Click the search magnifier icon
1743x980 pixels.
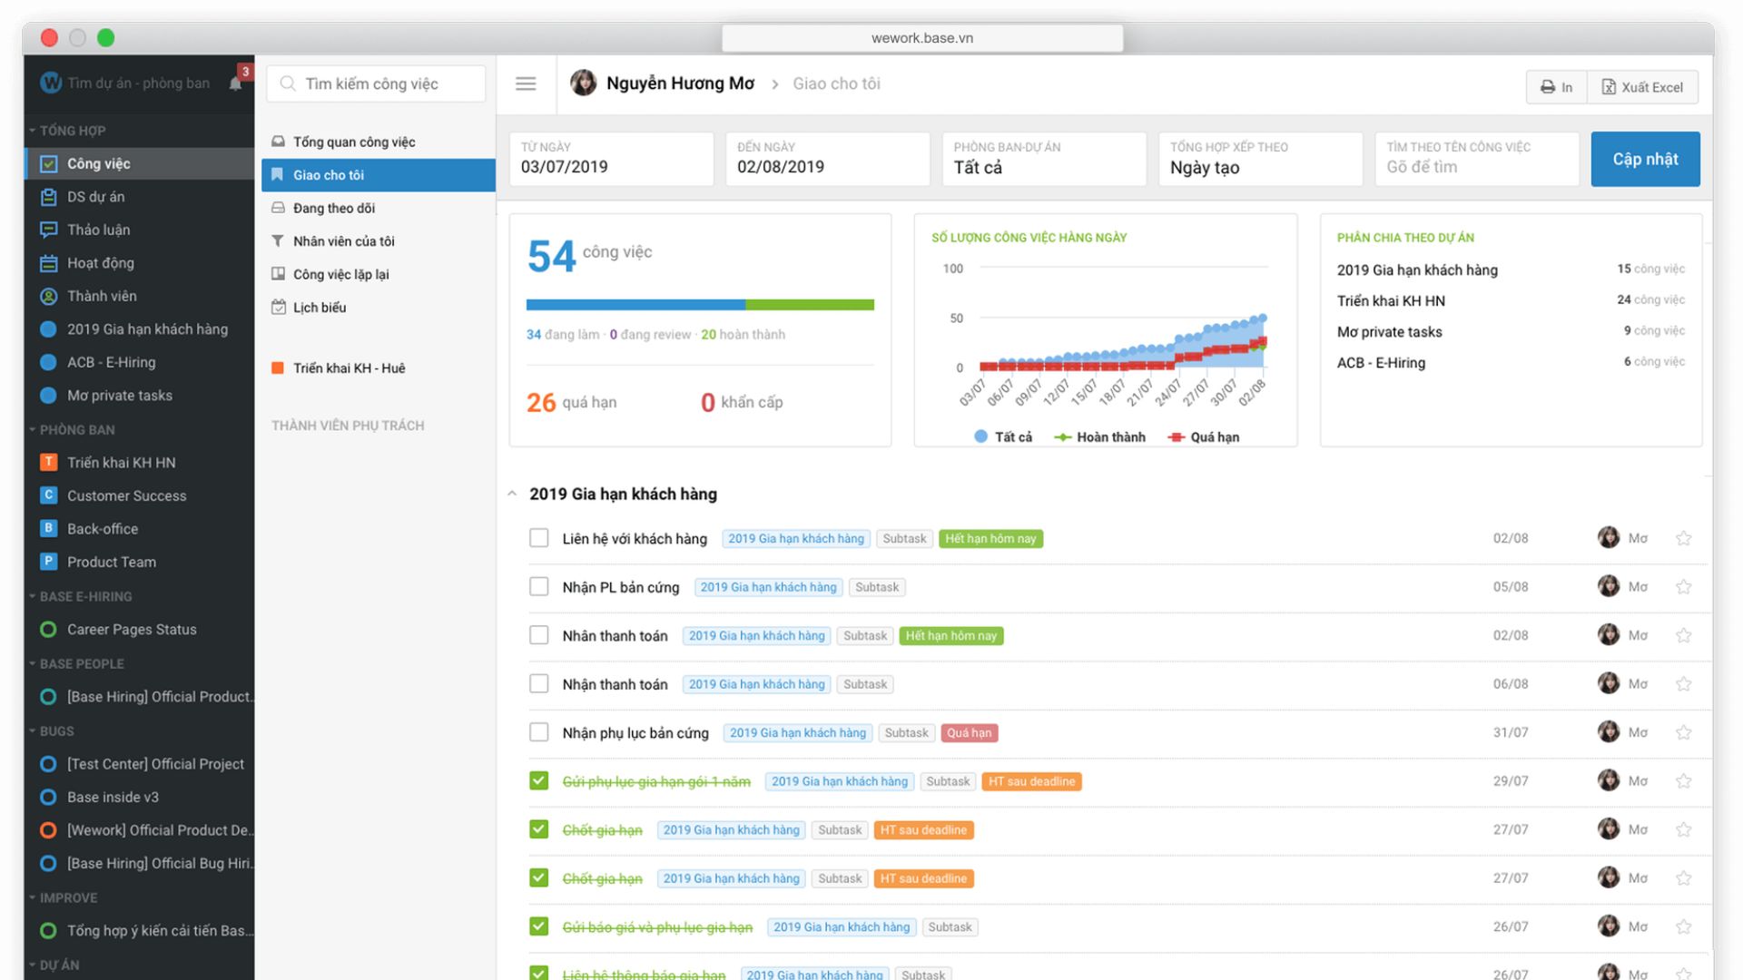[288, 83]
